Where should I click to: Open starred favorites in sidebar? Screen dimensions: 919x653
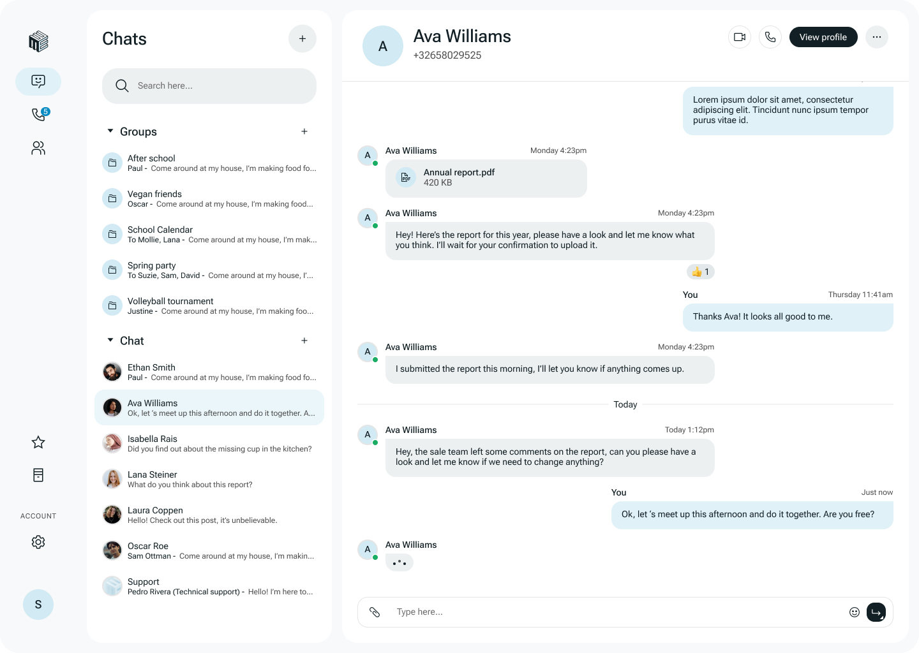tap(38, 442)
